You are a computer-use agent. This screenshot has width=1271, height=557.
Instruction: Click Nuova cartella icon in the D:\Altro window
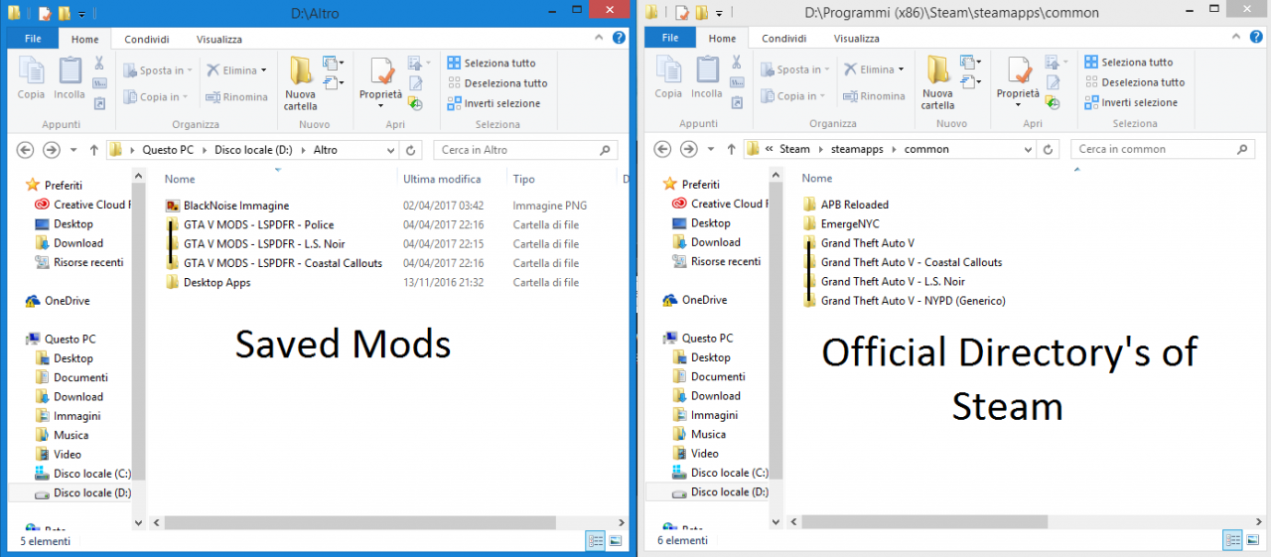(301, 81)
